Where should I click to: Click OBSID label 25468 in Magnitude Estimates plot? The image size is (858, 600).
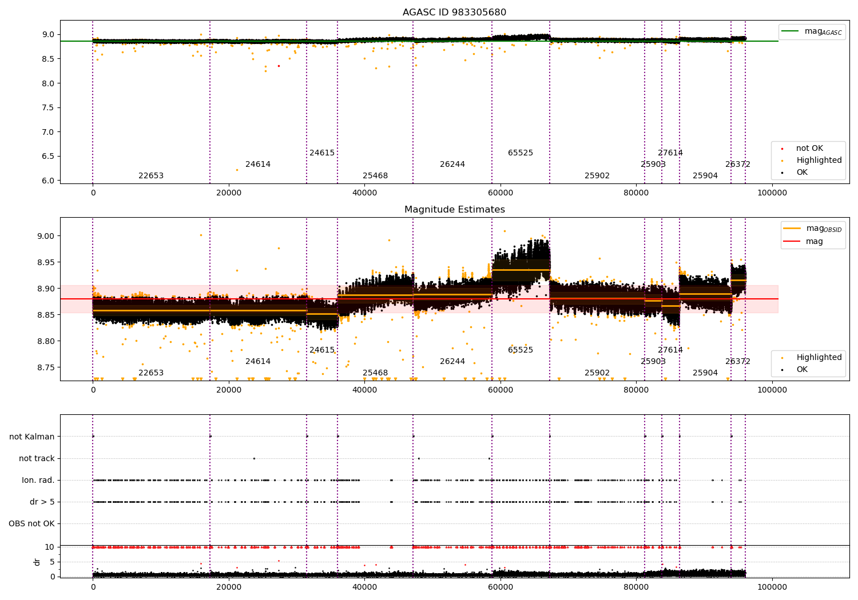click(375, 373)
